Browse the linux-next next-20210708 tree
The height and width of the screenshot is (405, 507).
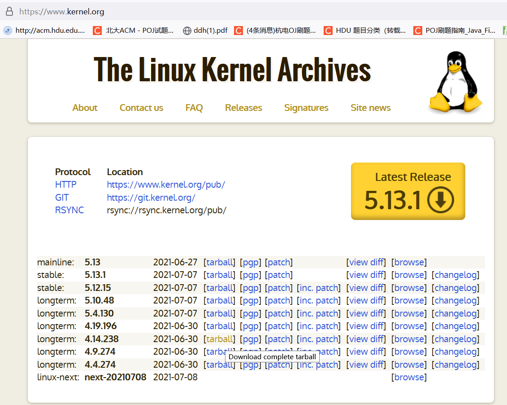point(409,377)
